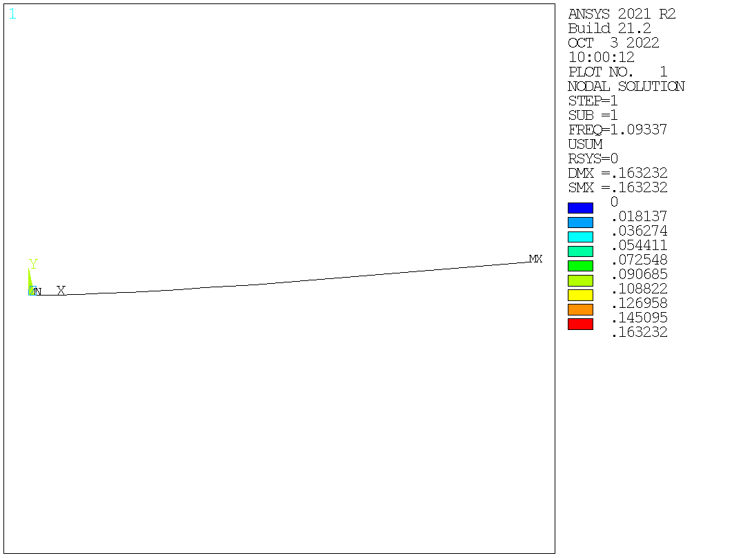Screen dimensions: 743x558
Task: Click the teal-green legend swatch
Action: click(580, 251)
